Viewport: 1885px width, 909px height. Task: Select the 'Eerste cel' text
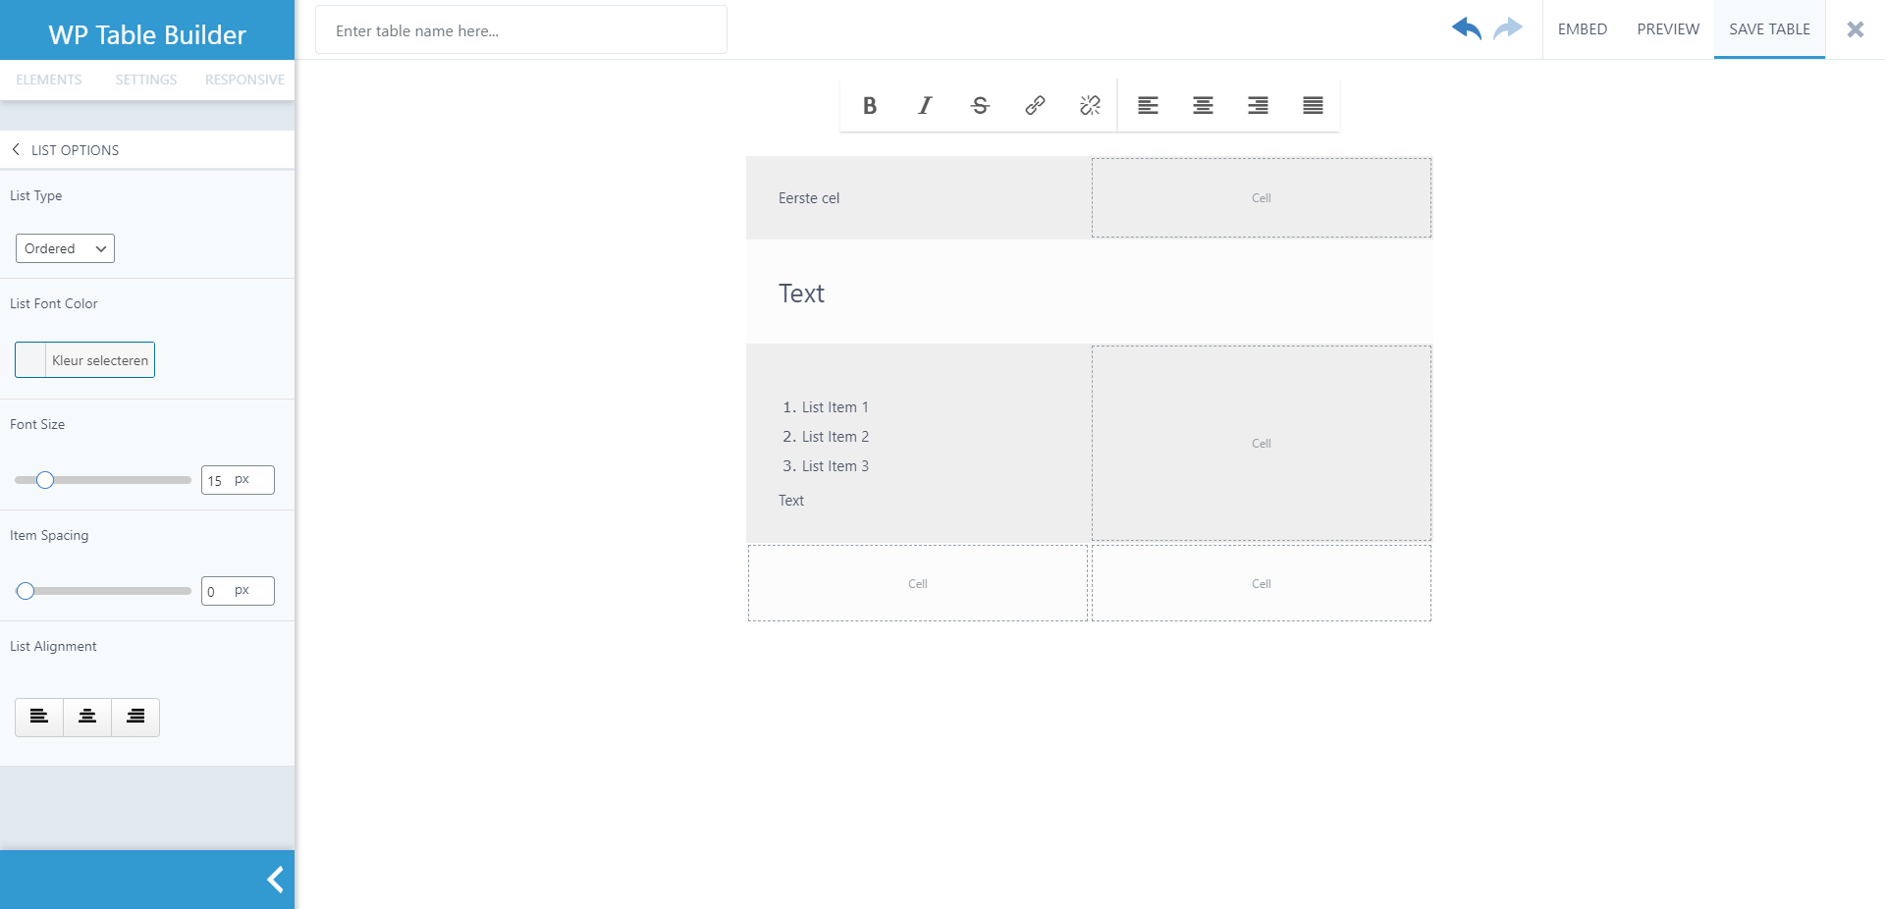809,198
